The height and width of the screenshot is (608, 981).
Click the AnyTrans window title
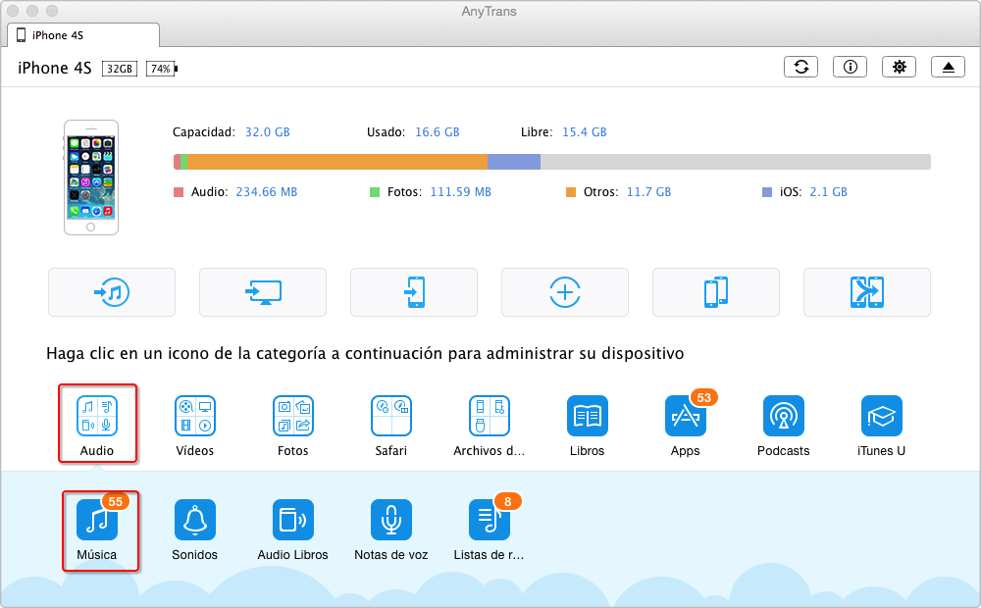click(490, 11)
